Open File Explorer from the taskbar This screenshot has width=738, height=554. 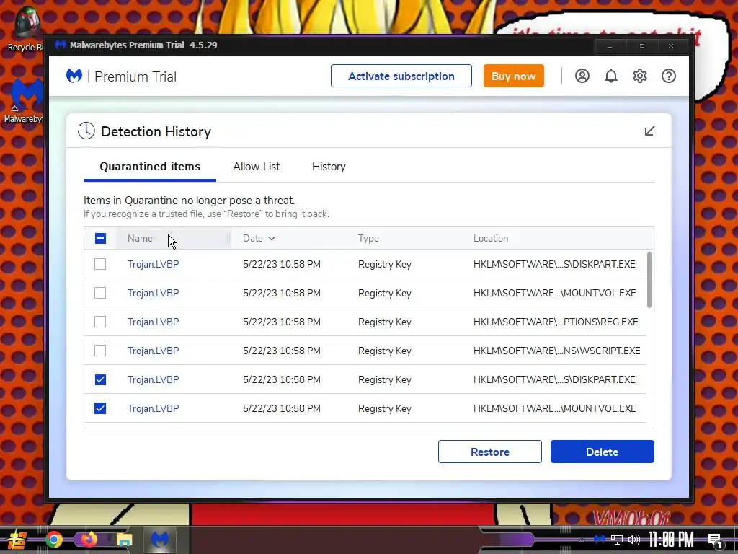tap(124, 540)
